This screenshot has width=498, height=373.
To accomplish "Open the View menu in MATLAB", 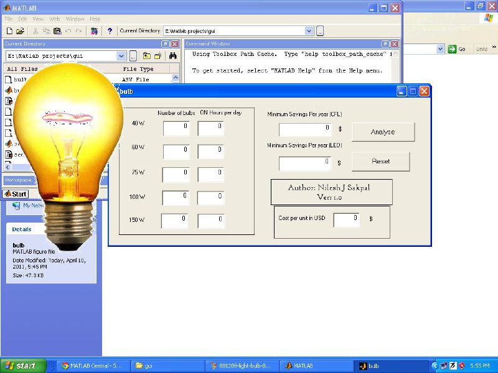I will click(38, 19).
